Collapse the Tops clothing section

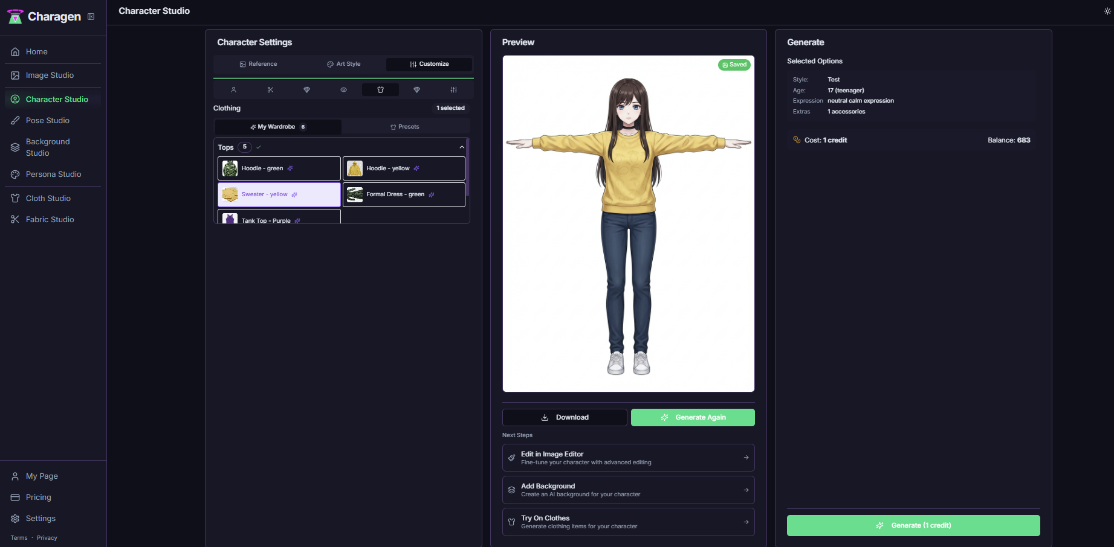pyautogui.click(x=462, y=147)
